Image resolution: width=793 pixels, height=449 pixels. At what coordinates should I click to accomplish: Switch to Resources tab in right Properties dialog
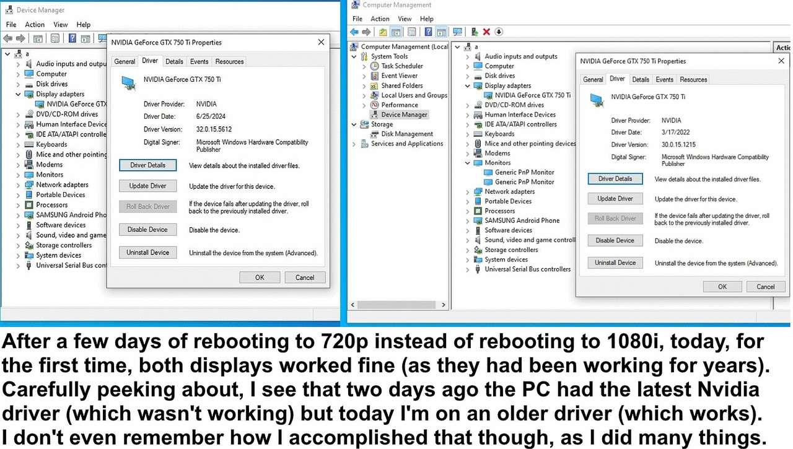click(693, 79)
